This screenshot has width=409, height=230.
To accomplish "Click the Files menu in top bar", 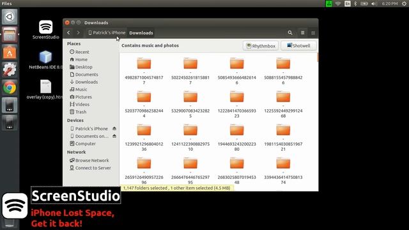I will [x=6, y=3].
